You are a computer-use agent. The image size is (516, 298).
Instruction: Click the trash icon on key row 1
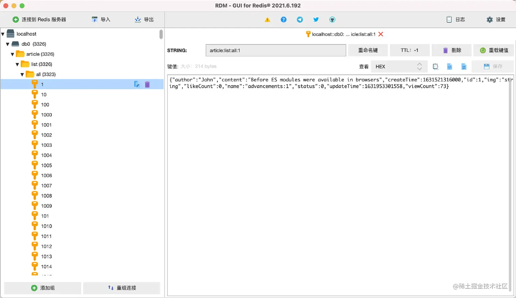147,84
